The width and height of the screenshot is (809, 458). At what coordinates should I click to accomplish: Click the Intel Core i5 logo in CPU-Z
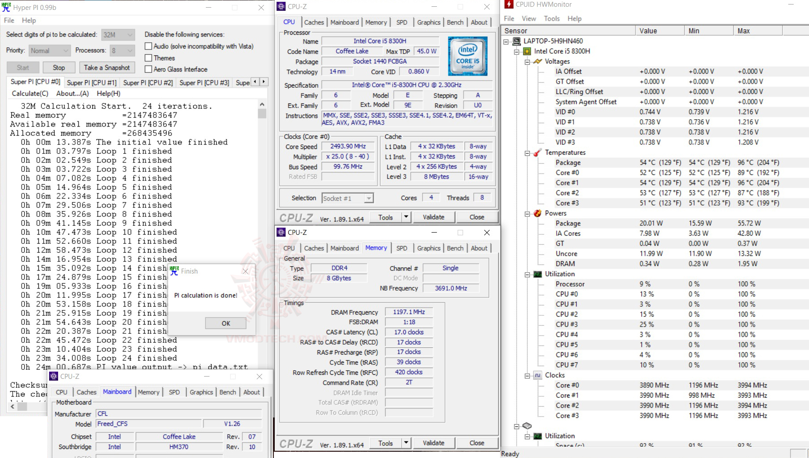(468, 56)
